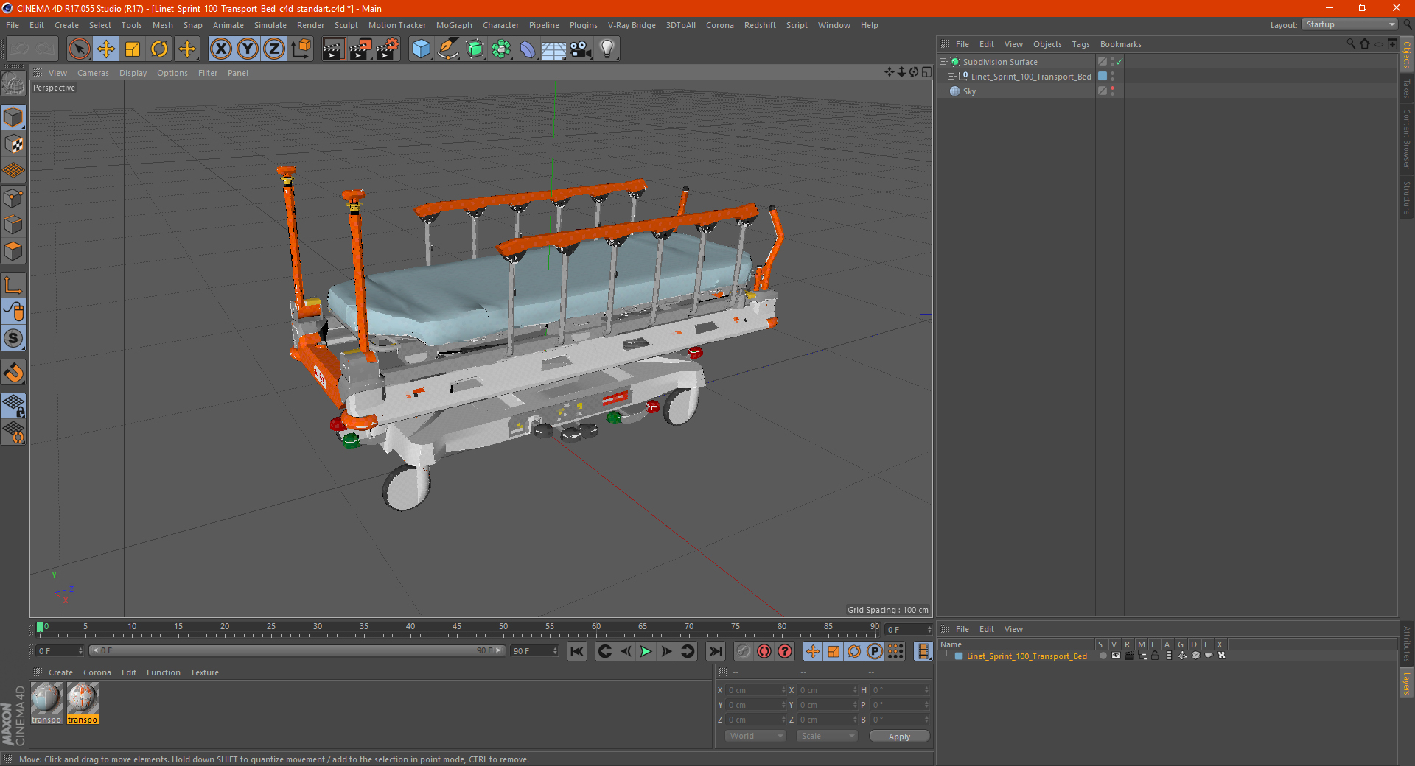Open vertical Structure tab
1415x766 pixels.
point(1406,197)
